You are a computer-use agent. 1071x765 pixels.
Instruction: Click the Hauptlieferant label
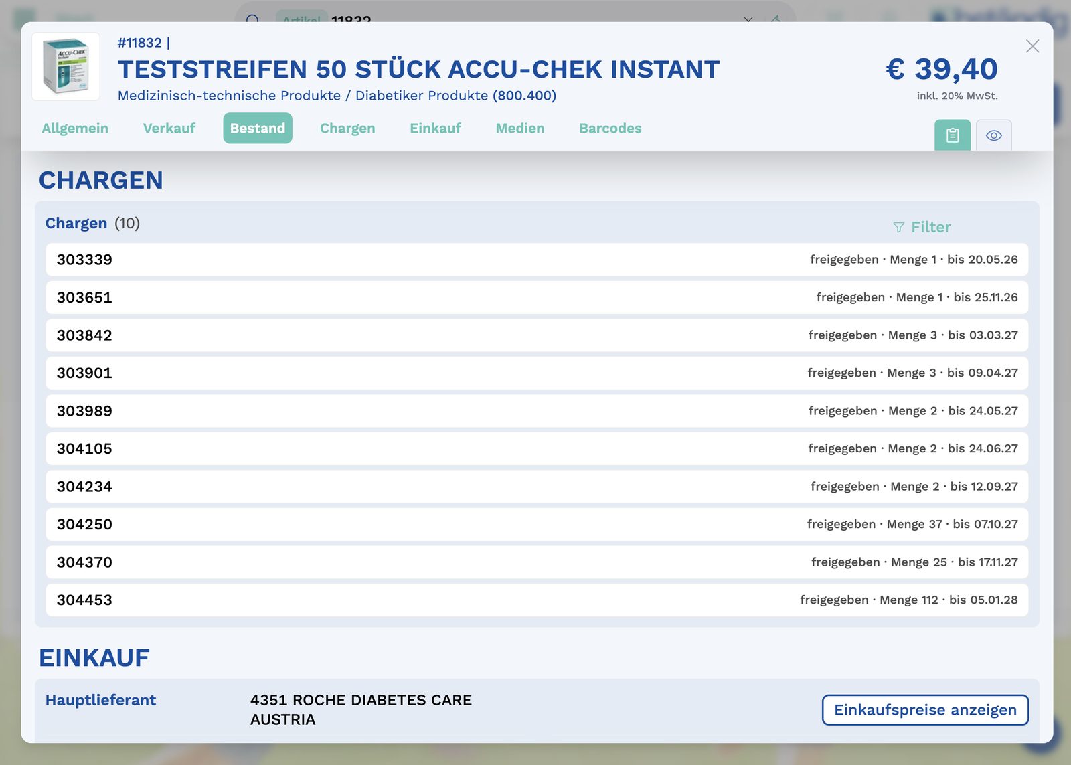[x=100, y=700]
